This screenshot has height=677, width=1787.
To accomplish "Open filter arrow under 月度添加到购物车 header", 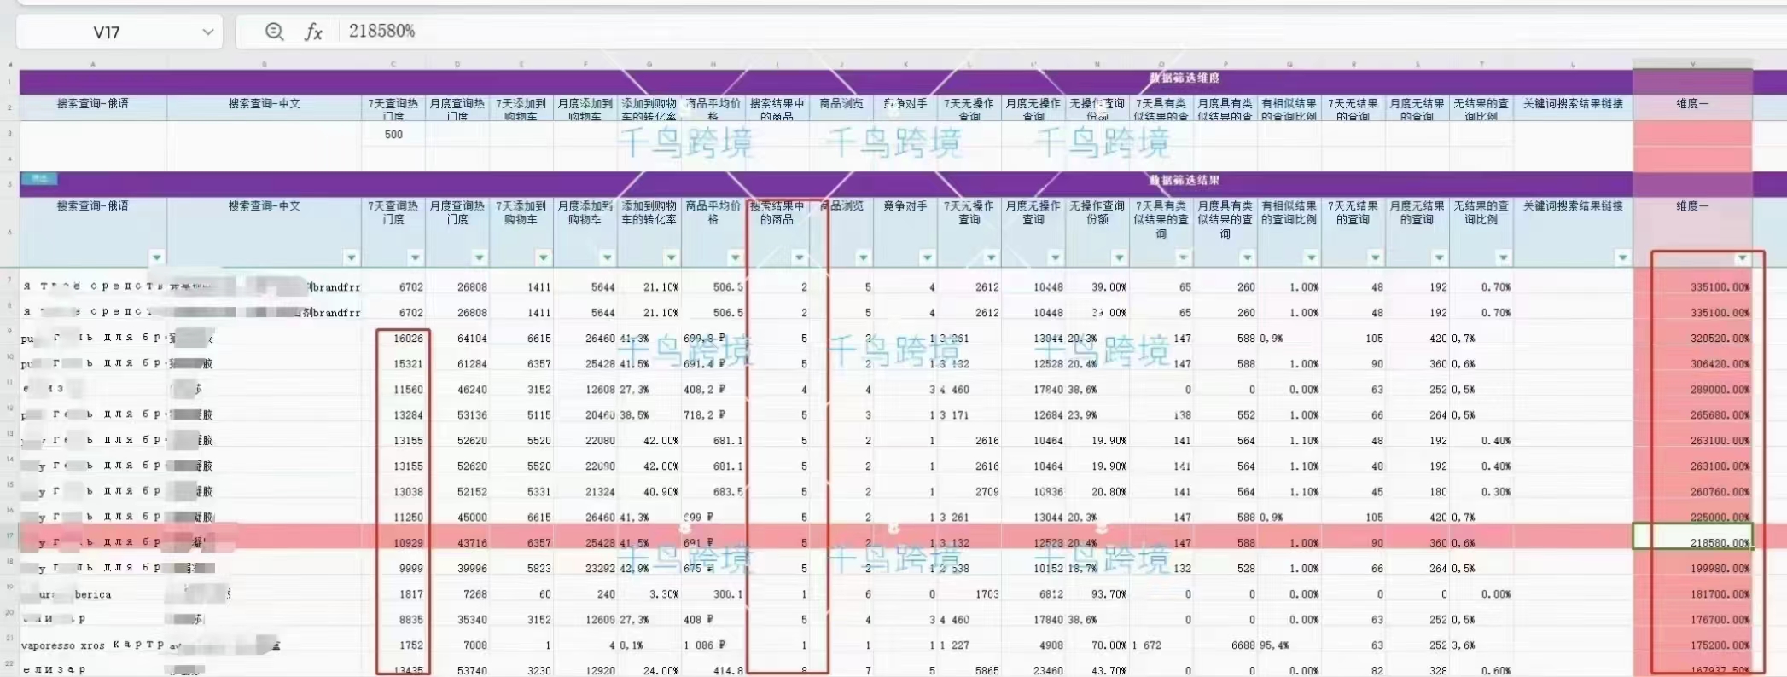I will point(607,257).
